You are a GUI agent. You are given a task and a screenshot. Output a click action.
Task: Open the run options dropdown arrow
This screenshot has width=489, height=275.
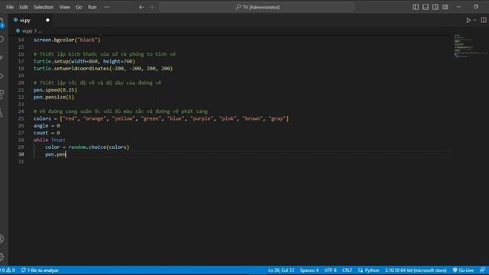point(475,21)
